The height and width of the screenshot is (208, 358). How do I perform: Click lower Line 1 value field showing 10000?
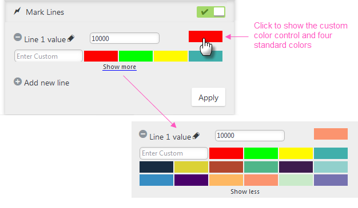pyautogui.click(x=250, y=136)
